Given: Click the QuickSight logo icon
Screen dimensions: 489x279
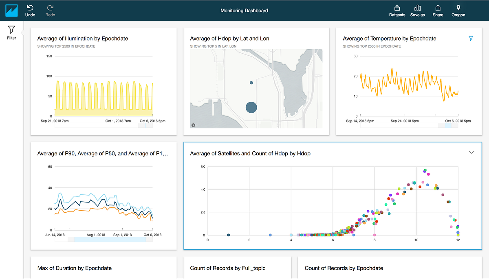Looking at the screenshot, I should point(11,10).
